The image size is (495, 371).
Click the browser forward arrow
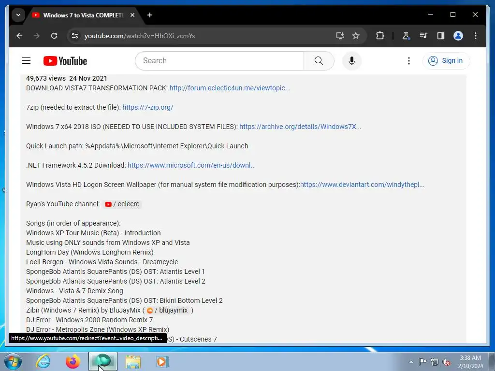37,36
